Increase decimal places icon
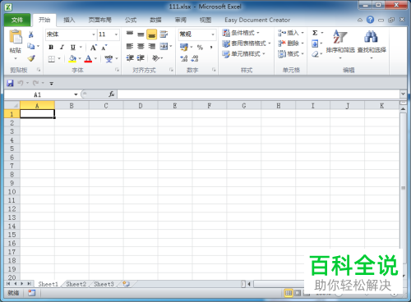411x302 pixels. 184,58
